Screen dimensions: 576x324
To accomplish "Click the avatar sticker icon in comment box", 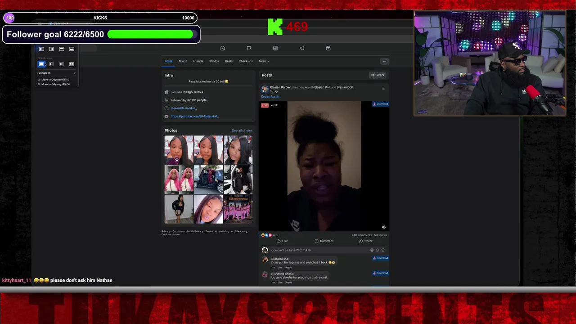I will coord(372,250).
